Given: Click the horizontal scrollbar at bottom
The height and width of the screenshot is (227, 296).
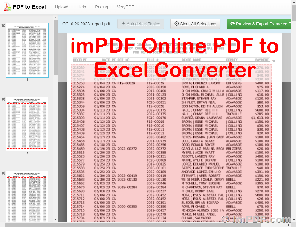Looking at the screenshot, I should click(x=132, y=225).
